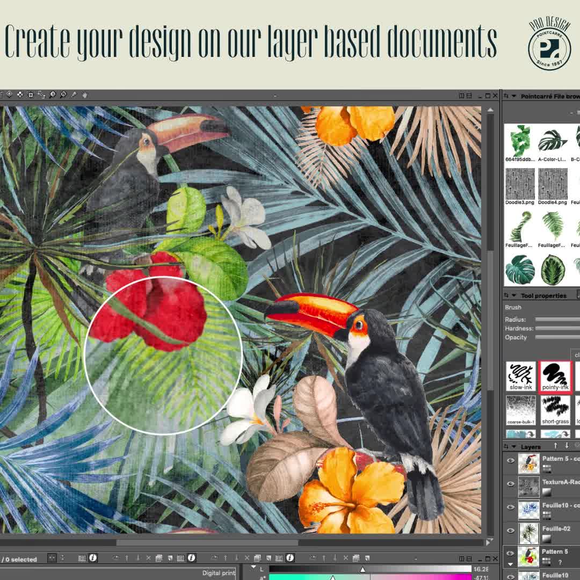Screen dimensions: 580x580
Task: Open the Doodle3.png thumbnail
Action: pyautogui.click(x=520, y=186)
